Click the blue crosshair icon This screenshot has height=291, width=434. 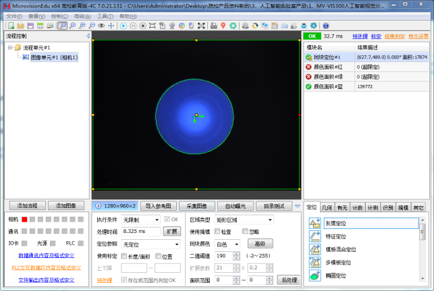tap(111, 26)
